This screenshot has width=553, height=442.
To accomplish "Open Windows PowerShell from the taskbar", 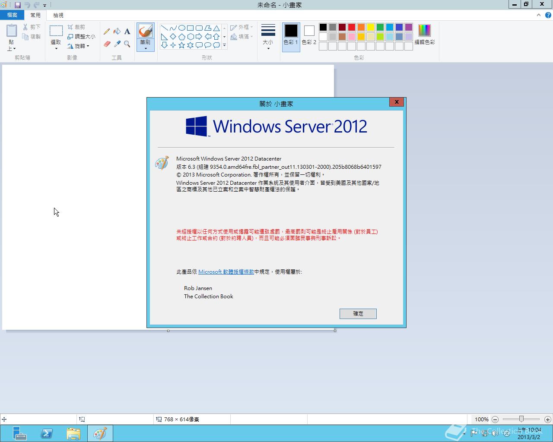I will [47, 433].
